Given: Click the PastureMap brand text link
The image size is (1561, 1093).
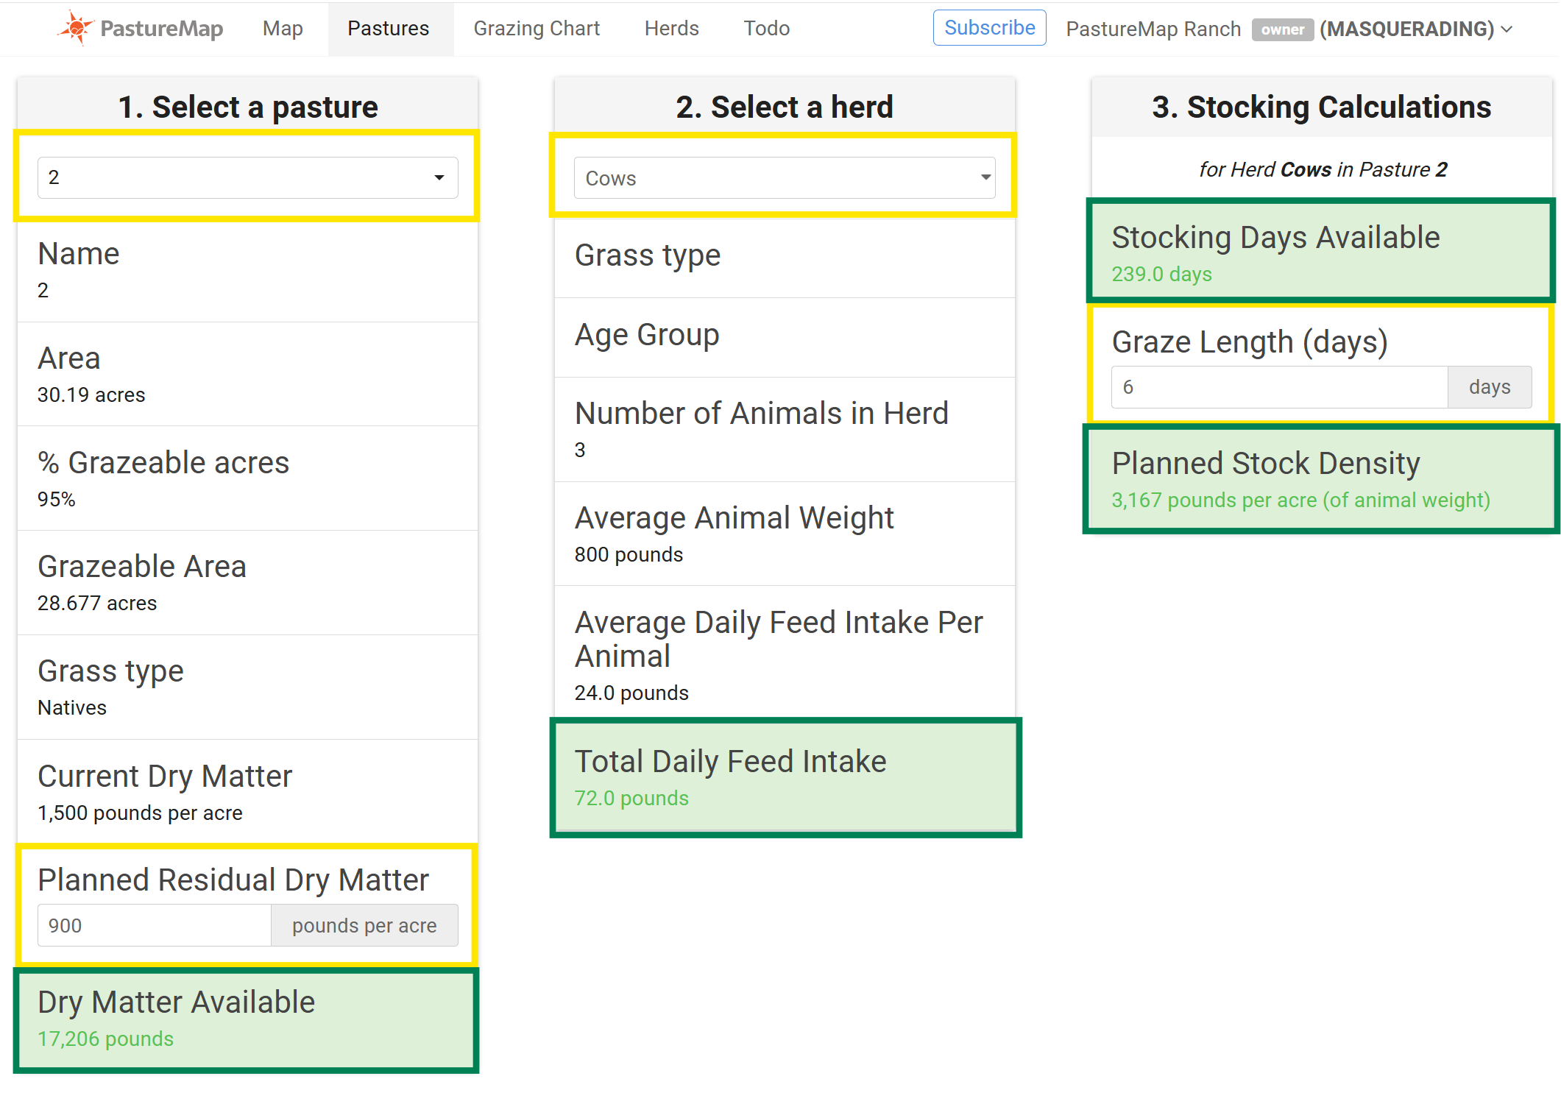Looking at the screenshot, I should 161,29.
